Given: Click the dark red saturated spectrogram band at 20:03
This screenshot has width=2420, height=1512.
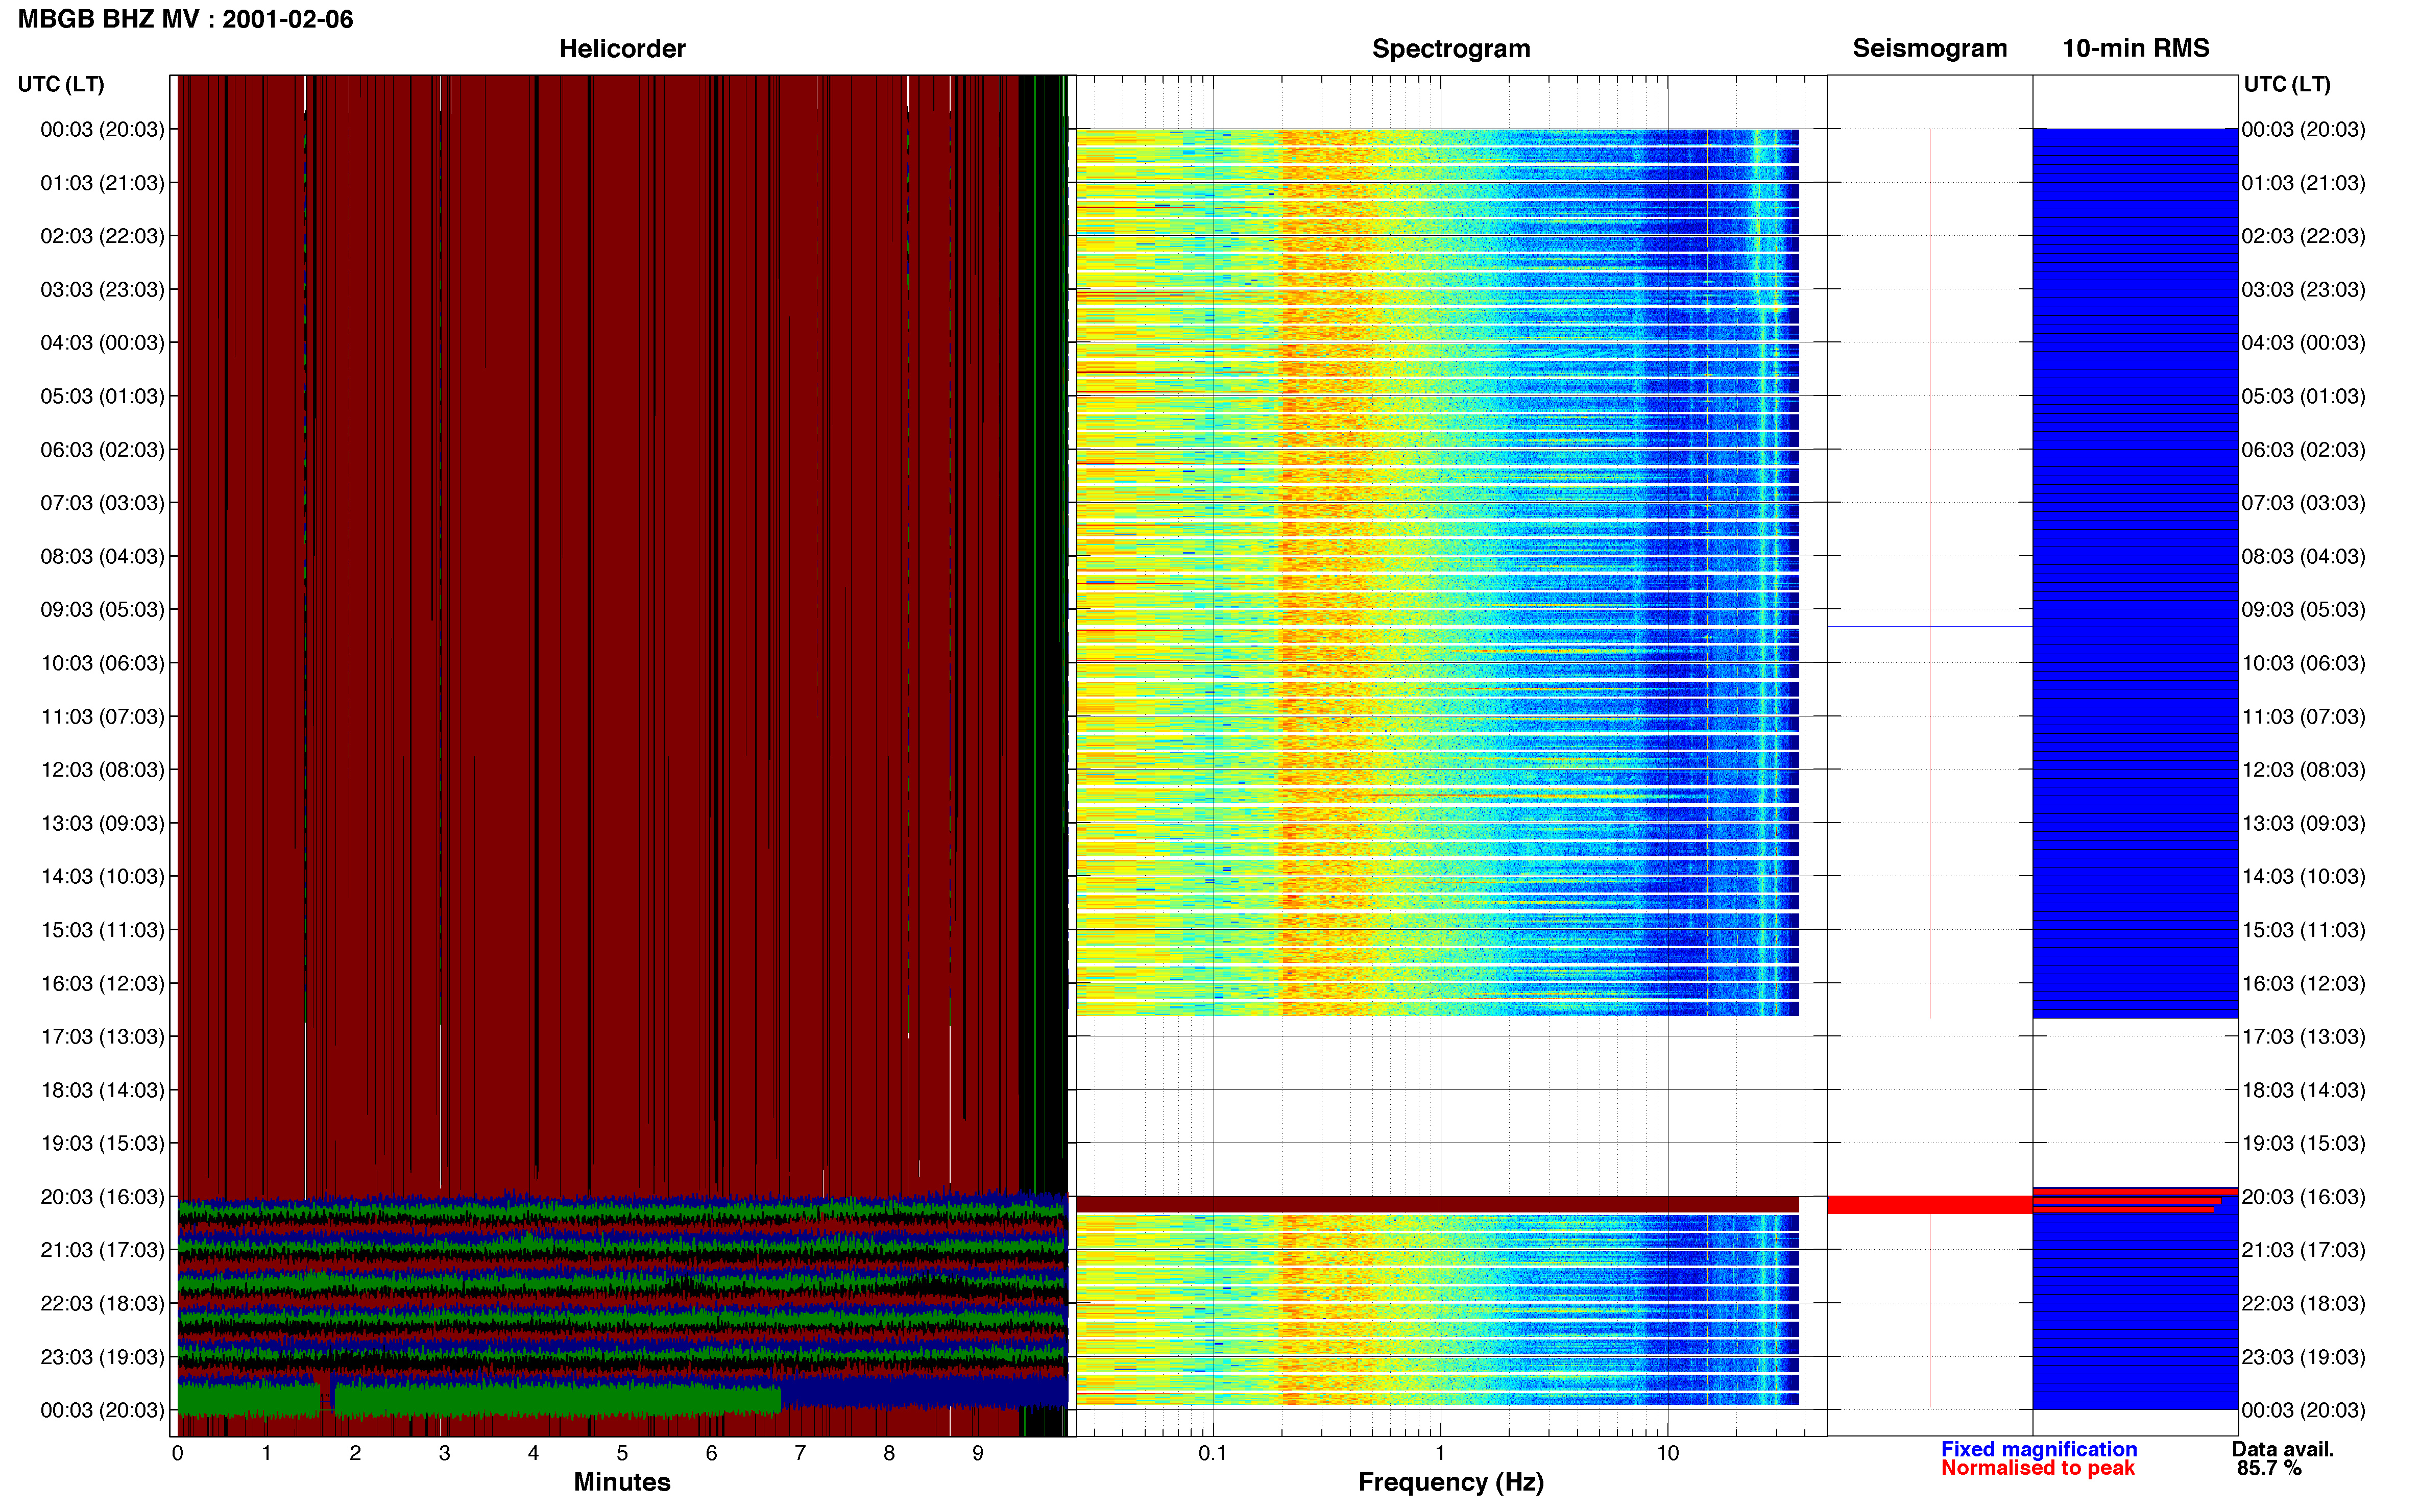Looking at the screenshot, I should 1438,1204.
